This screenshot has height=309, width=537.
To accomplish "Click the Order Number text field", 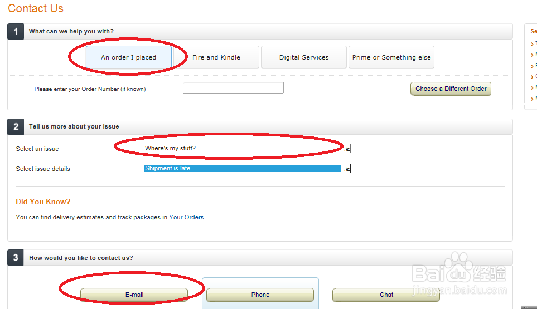I will point(233,88).
